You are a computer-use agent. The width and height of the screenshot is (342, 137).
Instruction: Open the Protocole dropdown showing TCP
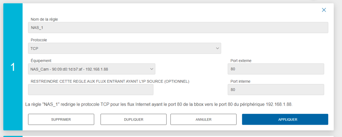pos(124,49)
